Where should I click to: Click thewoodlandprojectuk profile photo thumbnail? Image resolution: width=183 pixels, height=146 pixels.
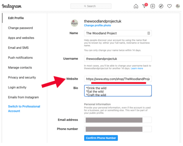click(75, 23)
